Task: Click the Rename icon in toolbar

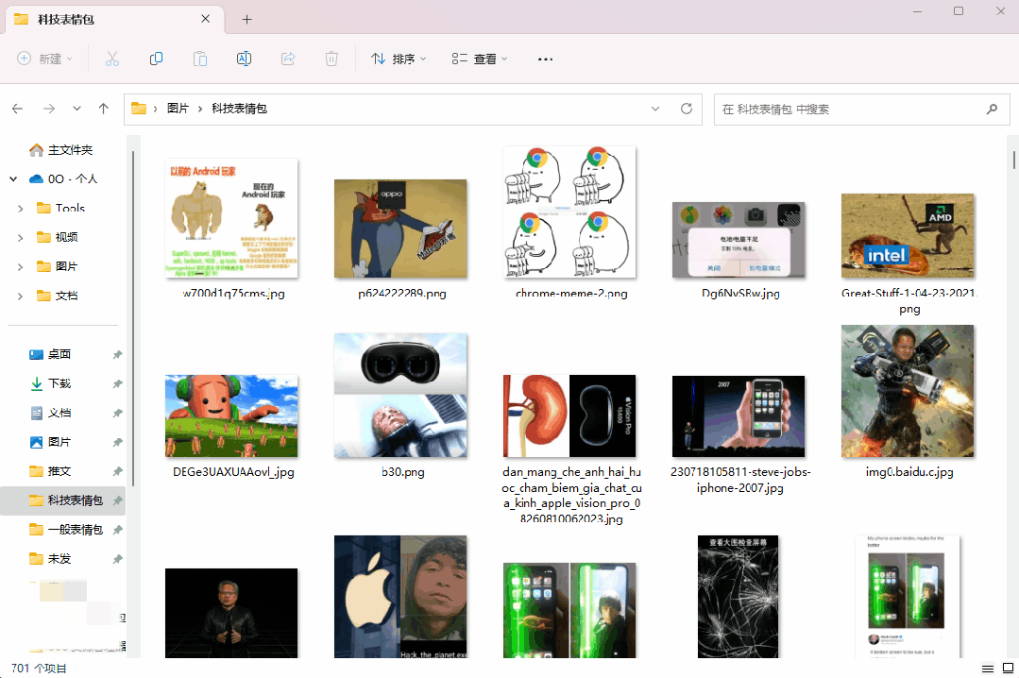Action: [x=244, y=59]
